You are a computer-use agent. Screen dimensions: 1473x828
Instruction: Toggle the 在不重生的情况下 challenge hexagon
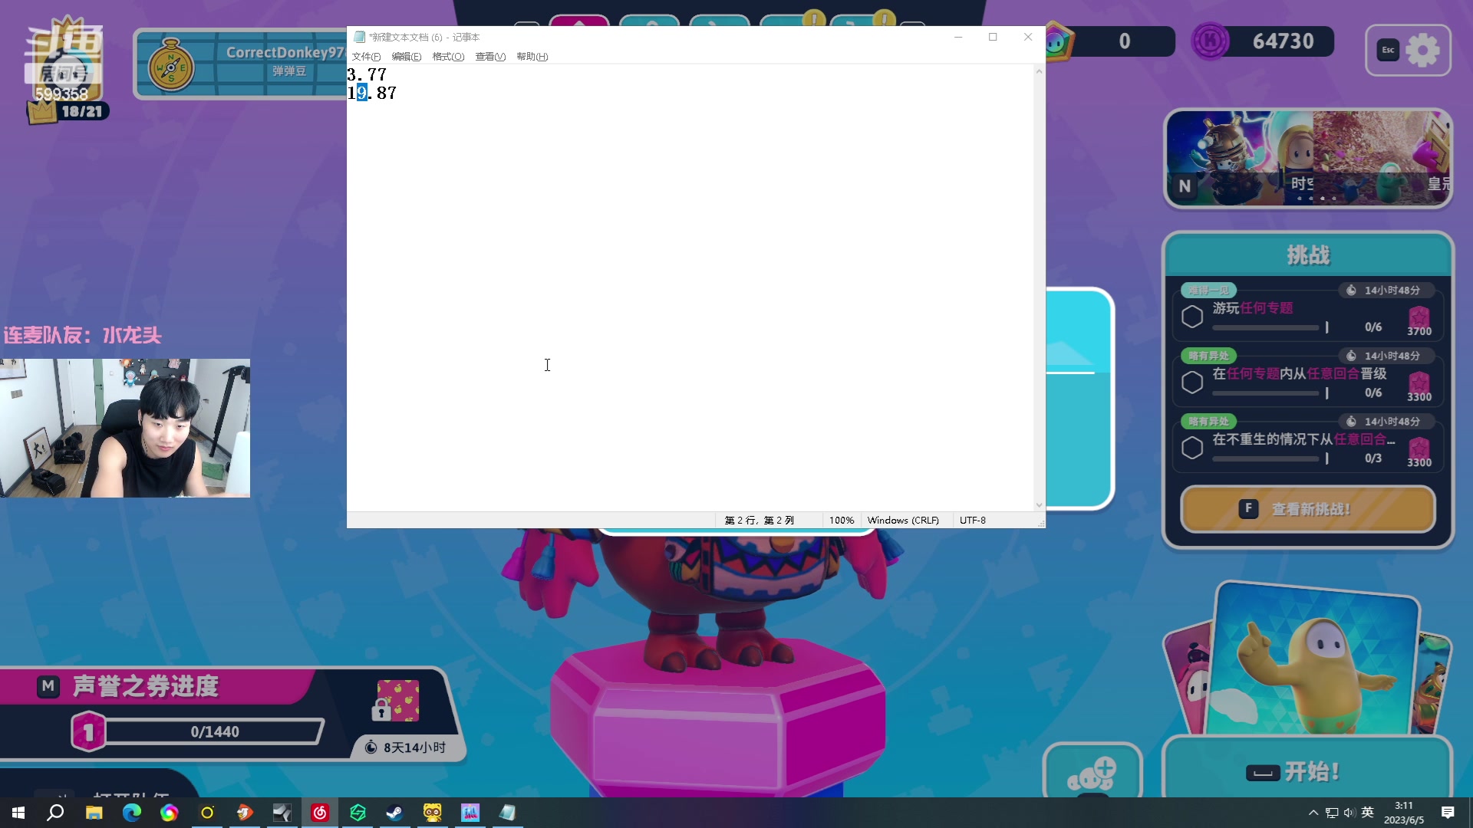pyautogui.click(x=1192, y=448)
